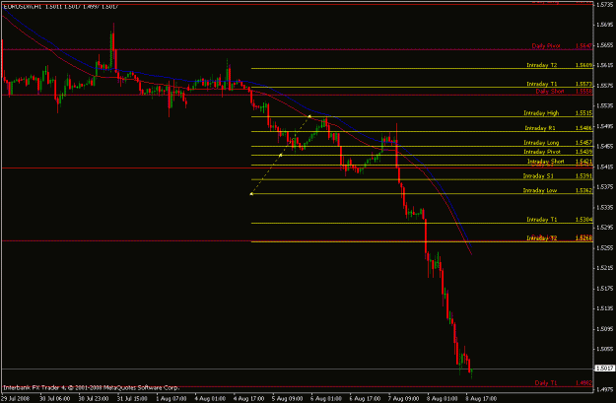The width and height of the screenshot is (616, 403).
Task: Select the Intraday Low 1.5362 label
Action: pos(558,190)
